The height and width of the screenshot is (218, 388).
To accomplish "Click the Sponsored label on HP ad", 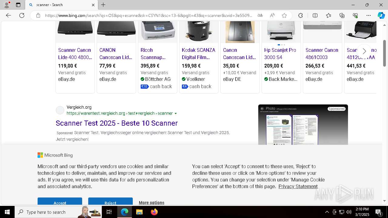I will click(336, 109).
